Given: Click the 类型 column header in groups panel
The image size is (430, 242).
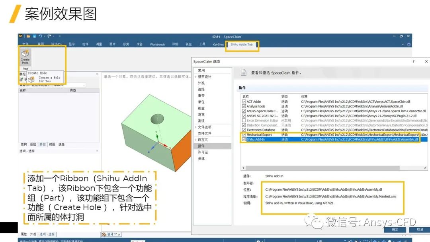Looking at the screenshot, I should (x=73, y=90).
